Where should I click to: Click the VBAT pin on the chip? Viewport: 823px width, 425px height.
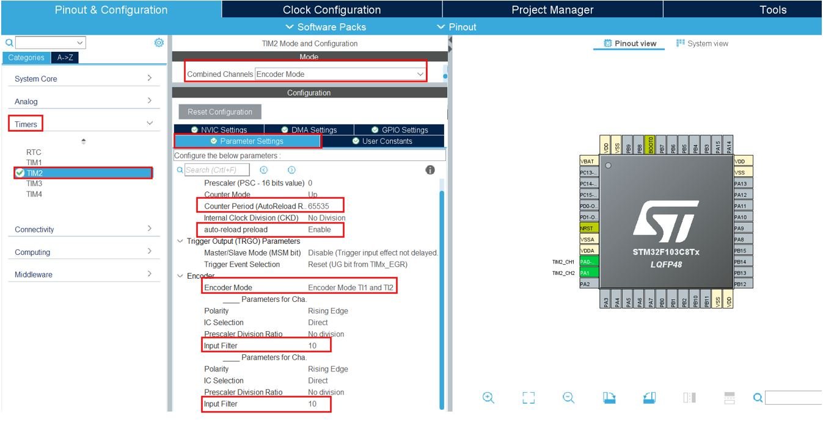point(589,161)
